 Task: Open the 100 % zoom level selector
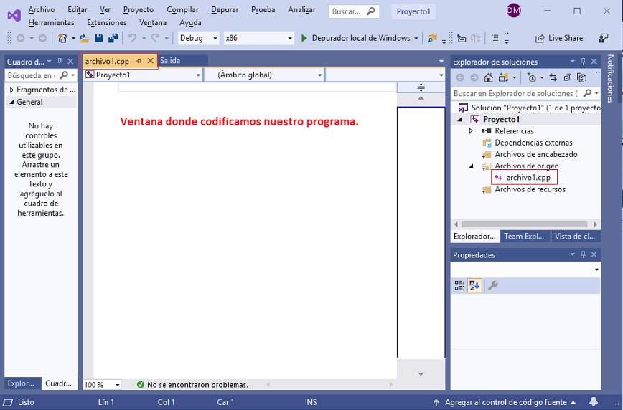click(101, 385)
